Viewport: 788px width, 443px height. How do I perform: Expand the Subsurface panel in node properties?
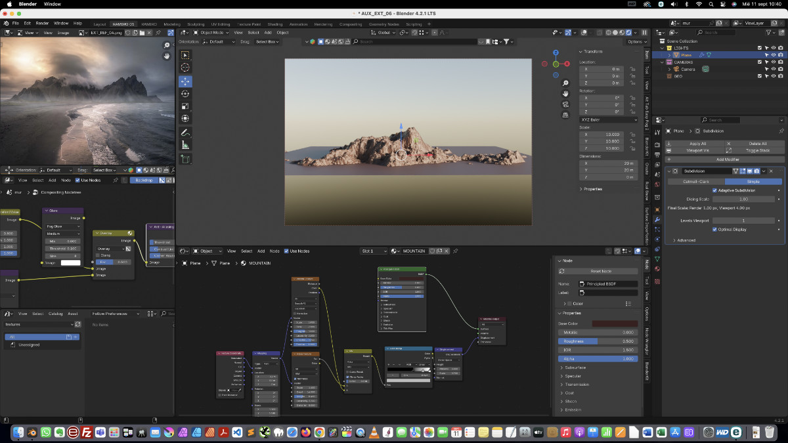575,368
